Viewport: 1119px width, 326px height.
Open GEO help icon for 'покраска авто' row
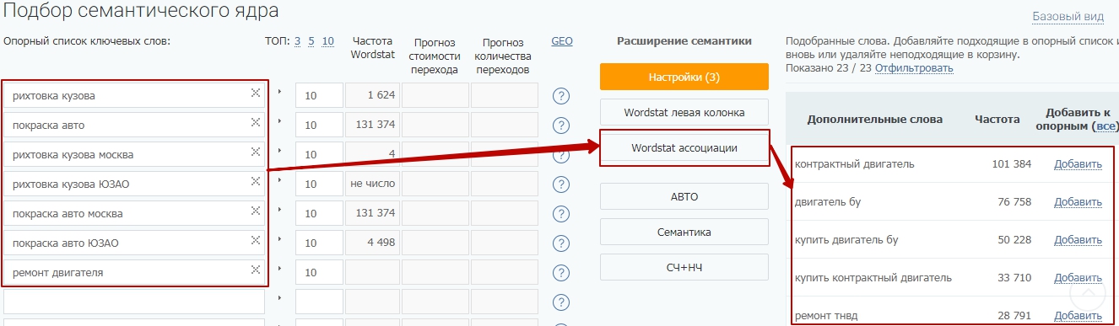(561, 126)
